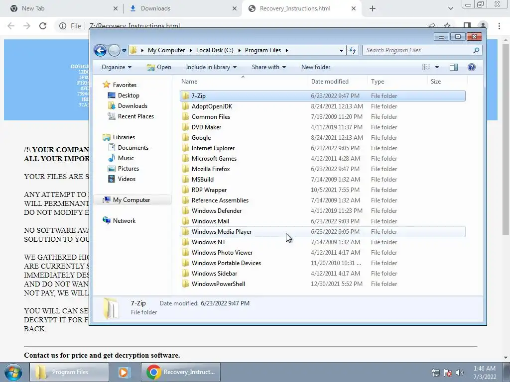This screenshot has height=382, width=510.
Task: Select Favorites star in navigation pane
Action: point(107,85)
